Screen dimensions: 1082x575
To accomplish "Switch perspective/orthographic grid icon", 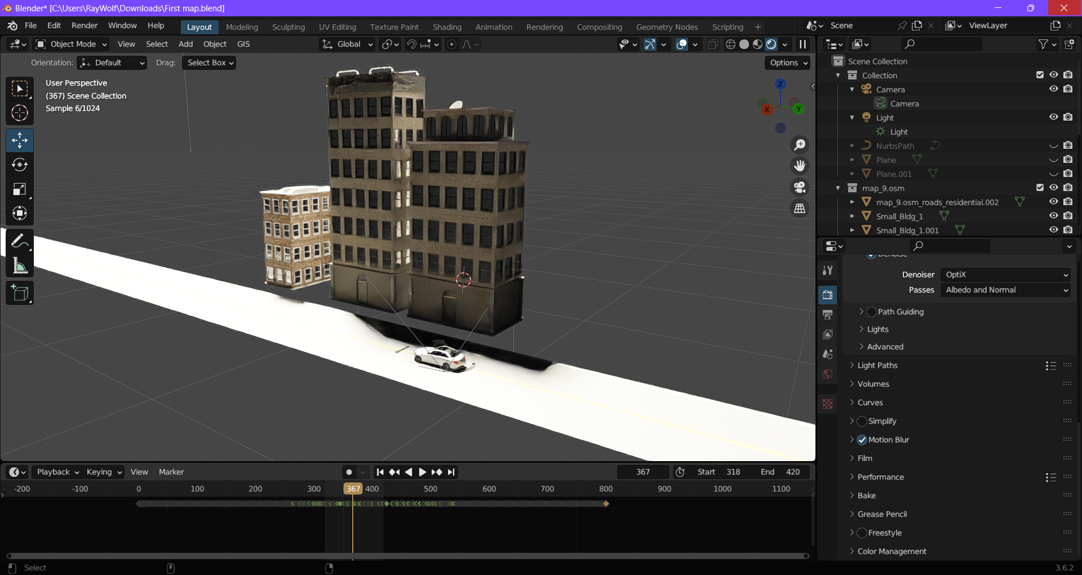I will point(800,209).
